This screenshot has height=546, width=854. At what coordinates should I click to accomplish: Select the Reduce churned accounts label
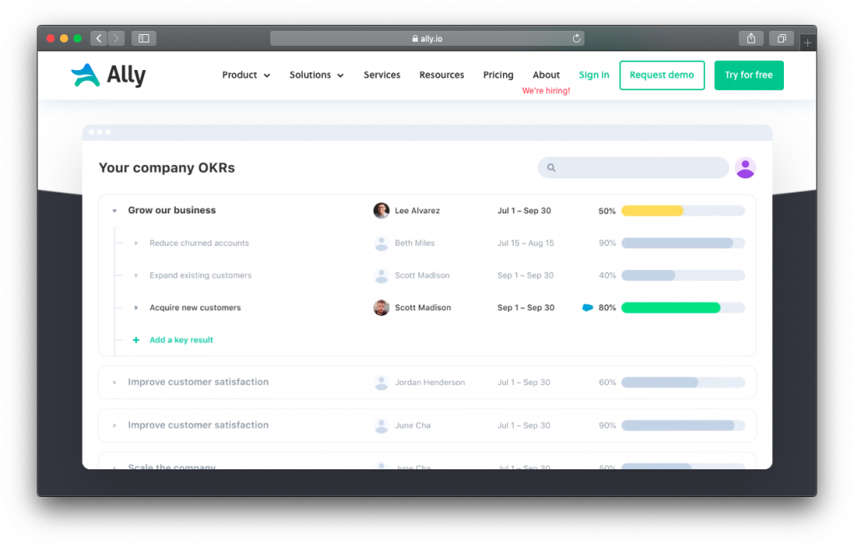coord(198,243)
